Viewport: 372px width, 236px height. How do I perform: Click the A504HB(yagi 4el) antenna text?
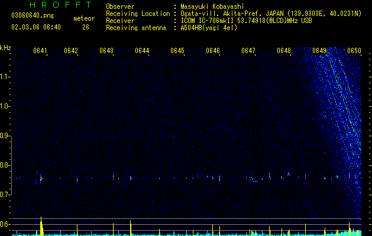coord(209,28)
